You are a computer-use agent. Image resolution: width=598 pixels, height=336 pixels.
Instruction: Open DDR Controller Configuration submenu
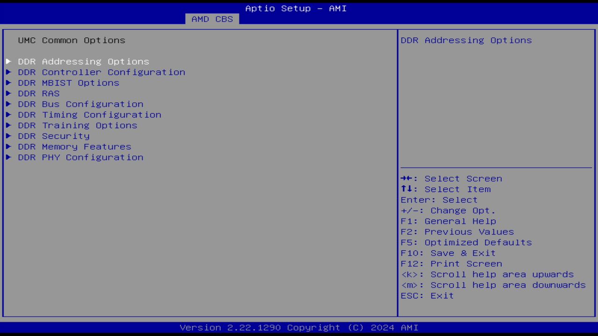(101, 72)
